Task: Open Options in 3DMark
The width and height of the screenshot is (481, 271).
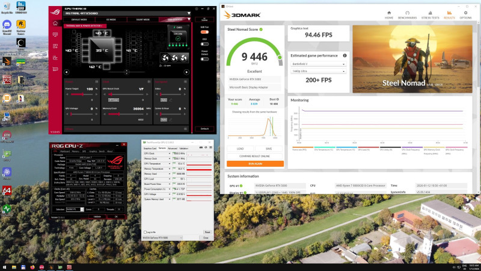Action: point(465,15)
